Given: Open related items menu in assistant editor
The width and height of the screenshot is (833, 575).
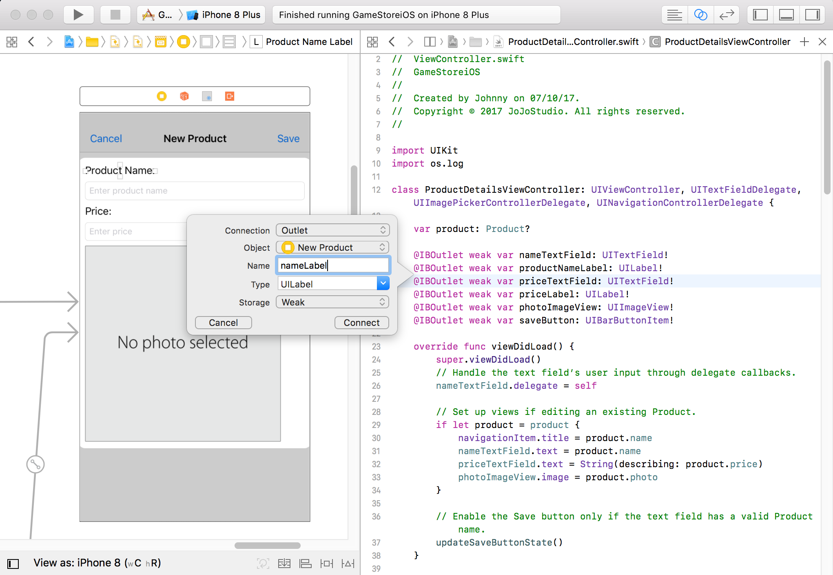Looking at the screenshot, I should point(372,42).
